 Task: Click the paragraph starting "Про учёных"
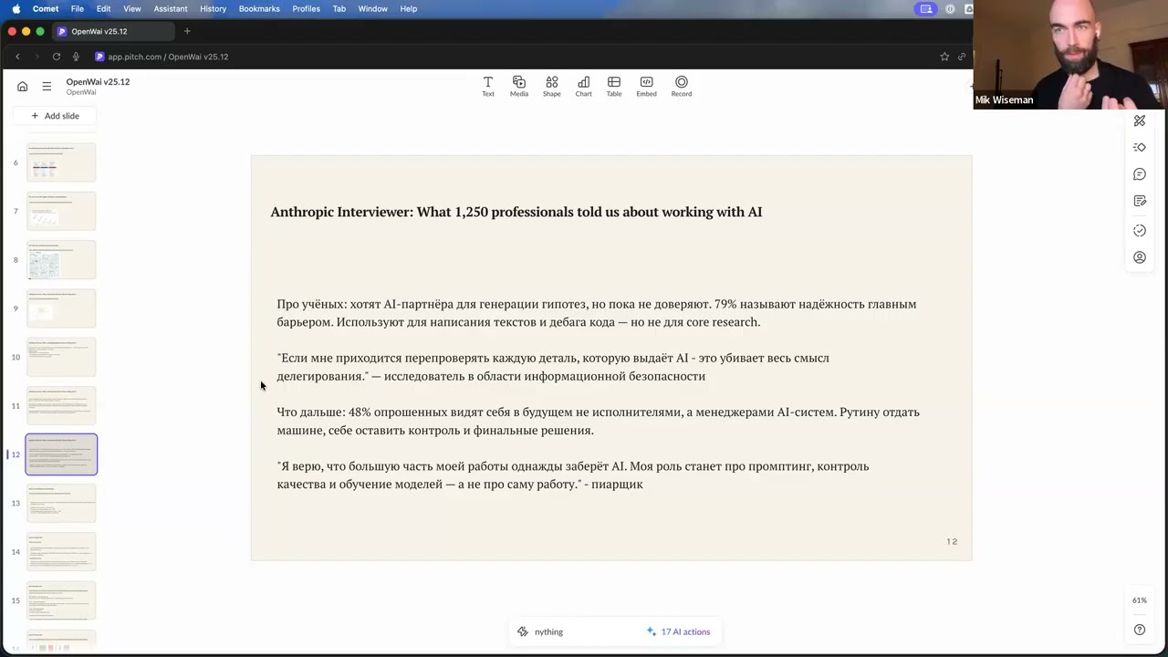597,313
